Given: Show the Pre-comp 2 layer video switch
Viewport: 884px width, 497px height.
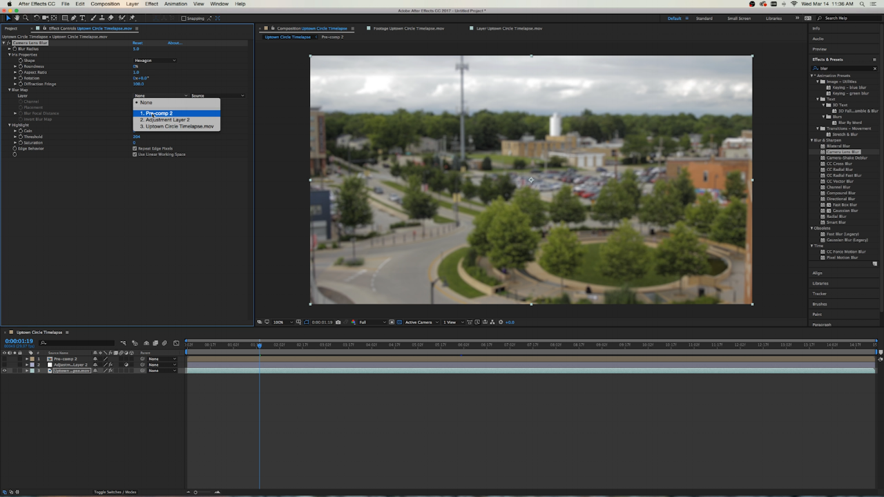Looking at the screenshot, I should pos(4,359).
